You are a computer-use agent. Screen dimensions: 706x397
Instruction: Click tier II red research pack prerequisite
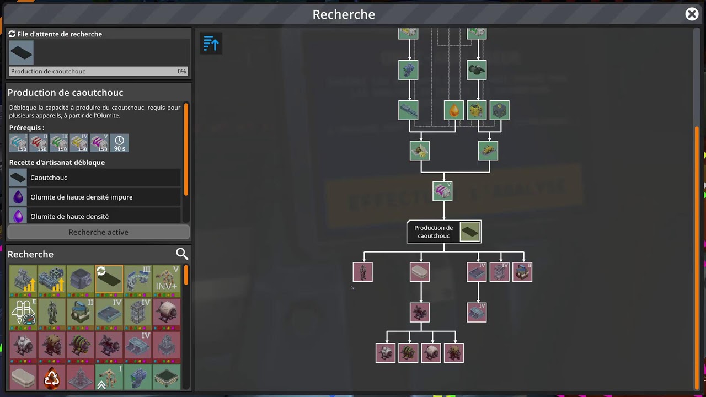[39, 143]
